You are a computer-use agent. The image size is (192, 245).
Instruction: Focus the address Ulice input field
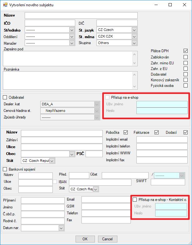point(62,147)
